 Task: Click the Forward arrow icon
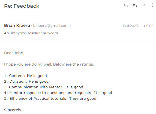pyautogui.click(x=143, y=5)
